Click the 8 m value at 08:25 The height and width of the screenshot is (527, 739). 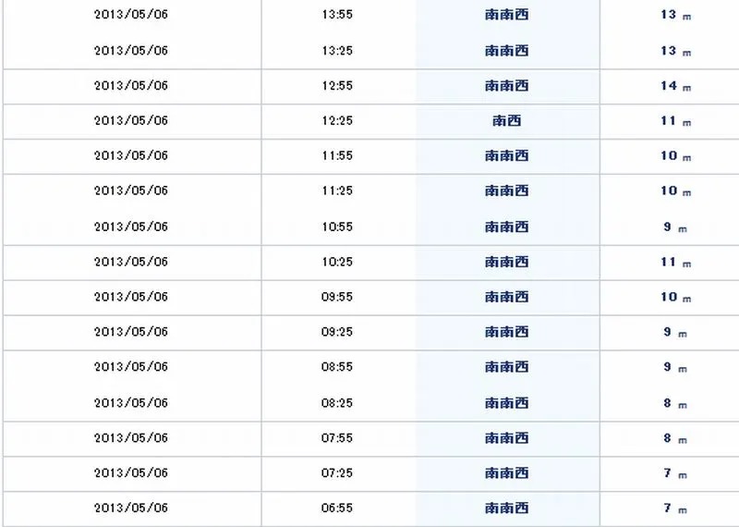[672, 403]
